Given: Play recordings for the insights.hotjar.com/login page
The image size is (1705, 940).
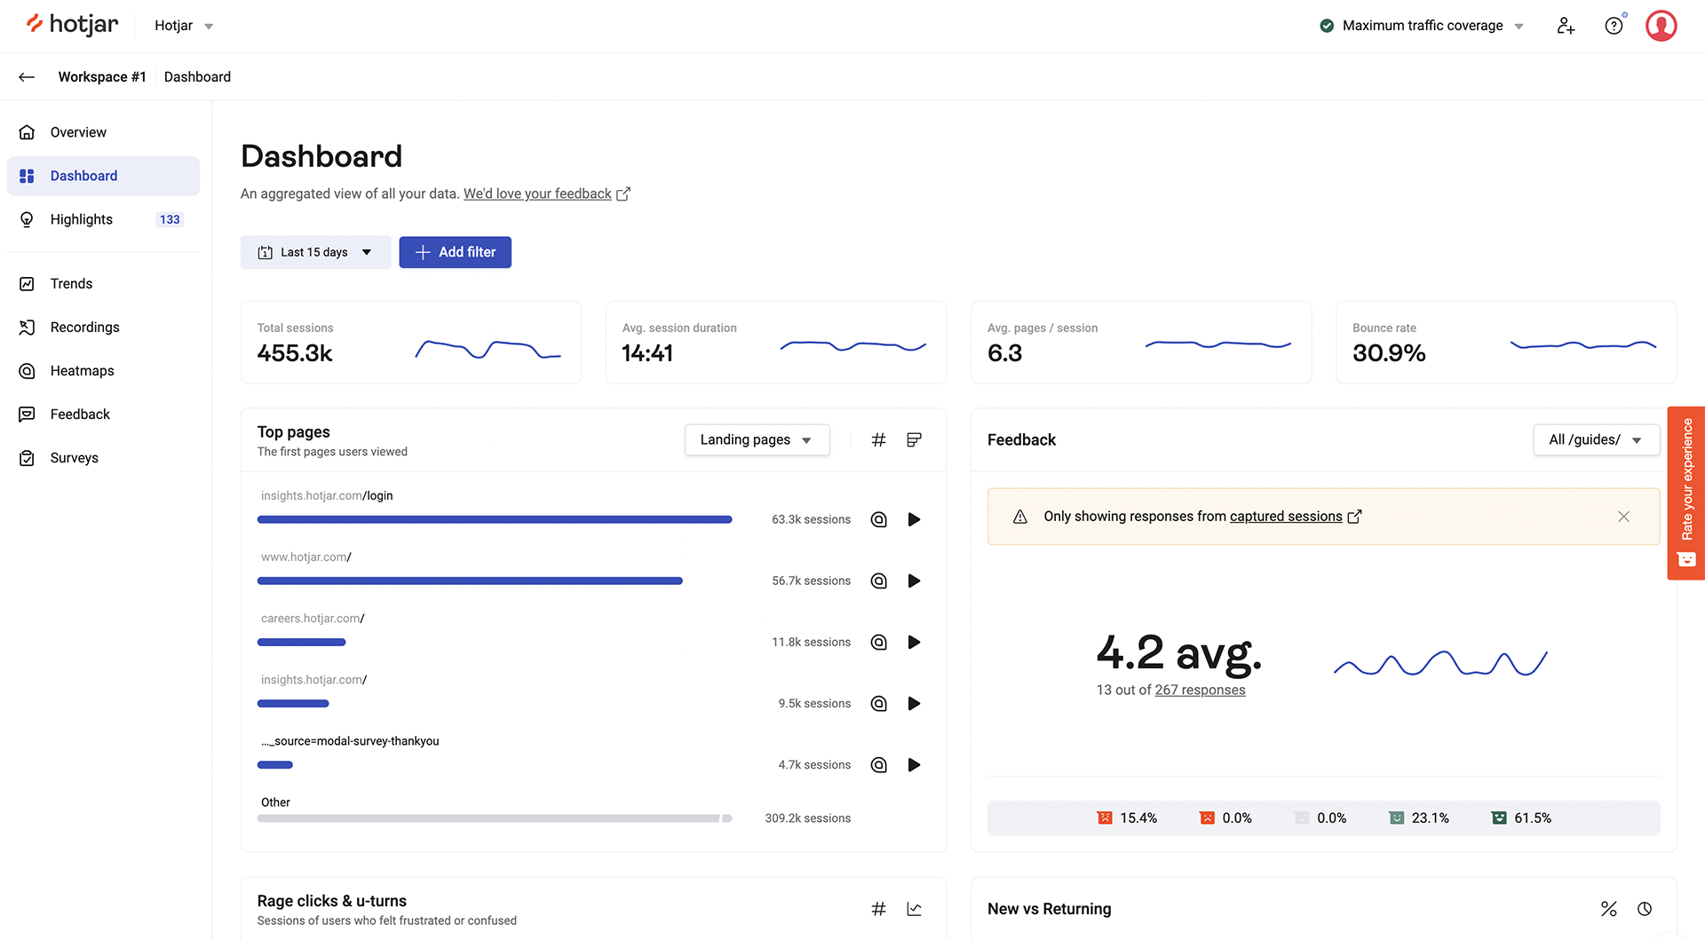Looking at the screenshot, I should 914,519.
